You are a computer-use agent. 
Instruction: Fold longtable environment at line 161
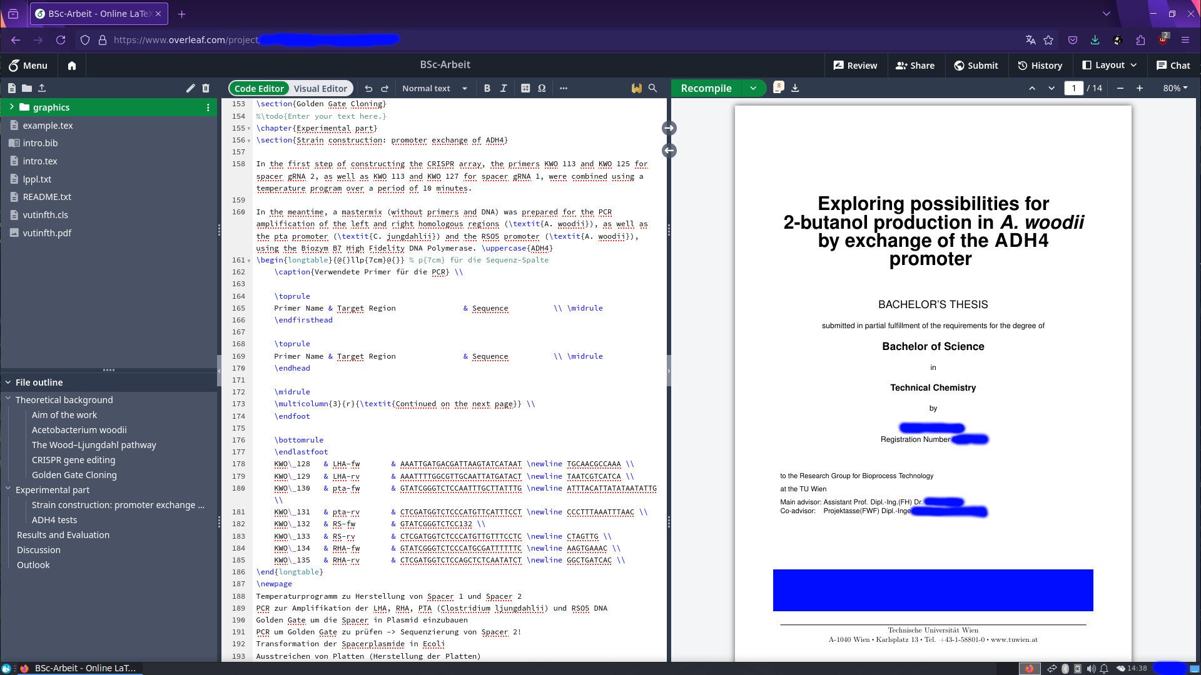point(249,260)
